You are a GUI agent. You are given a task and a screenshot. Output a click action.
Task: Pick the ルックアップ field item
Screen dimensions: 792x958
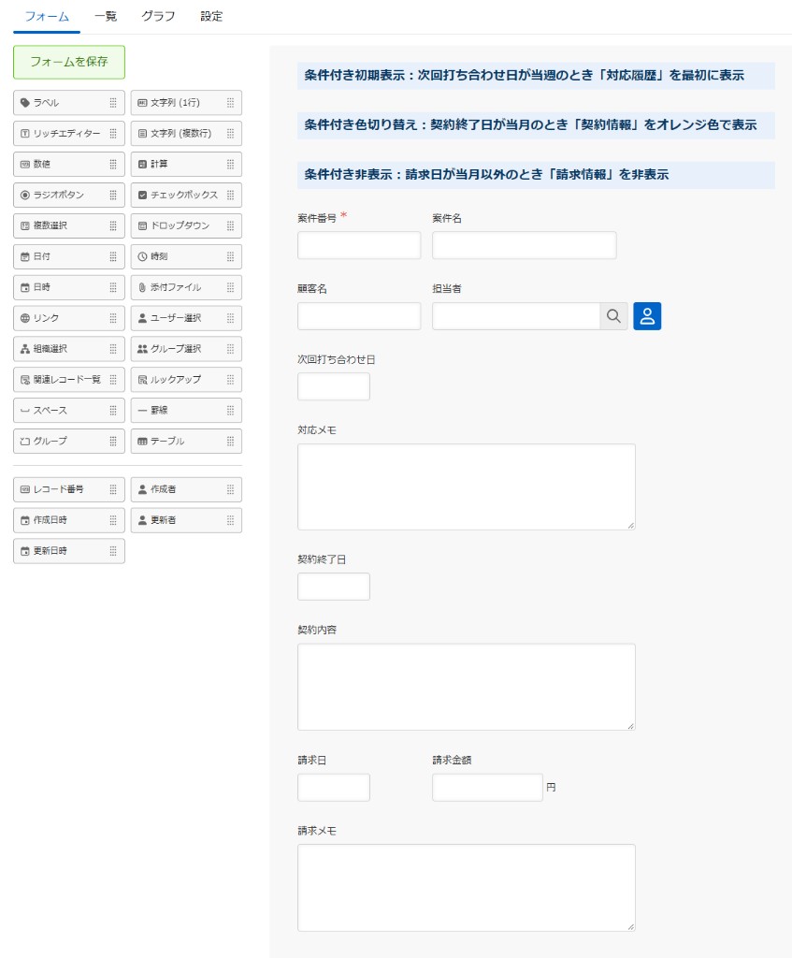pyautogui.click(x=186, y=380)
